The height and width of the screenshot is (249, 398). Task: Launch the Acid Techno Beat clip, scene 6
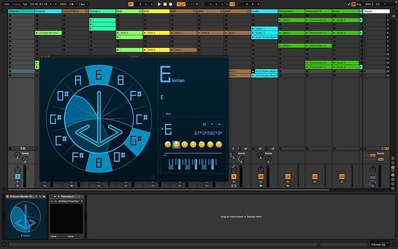(x=253, y=37)
